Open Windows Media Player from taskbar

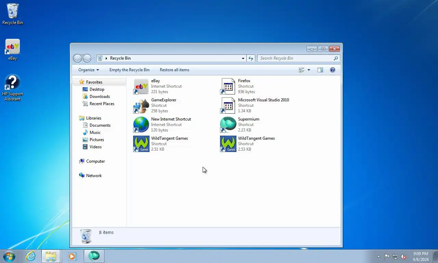click(72, 256)
